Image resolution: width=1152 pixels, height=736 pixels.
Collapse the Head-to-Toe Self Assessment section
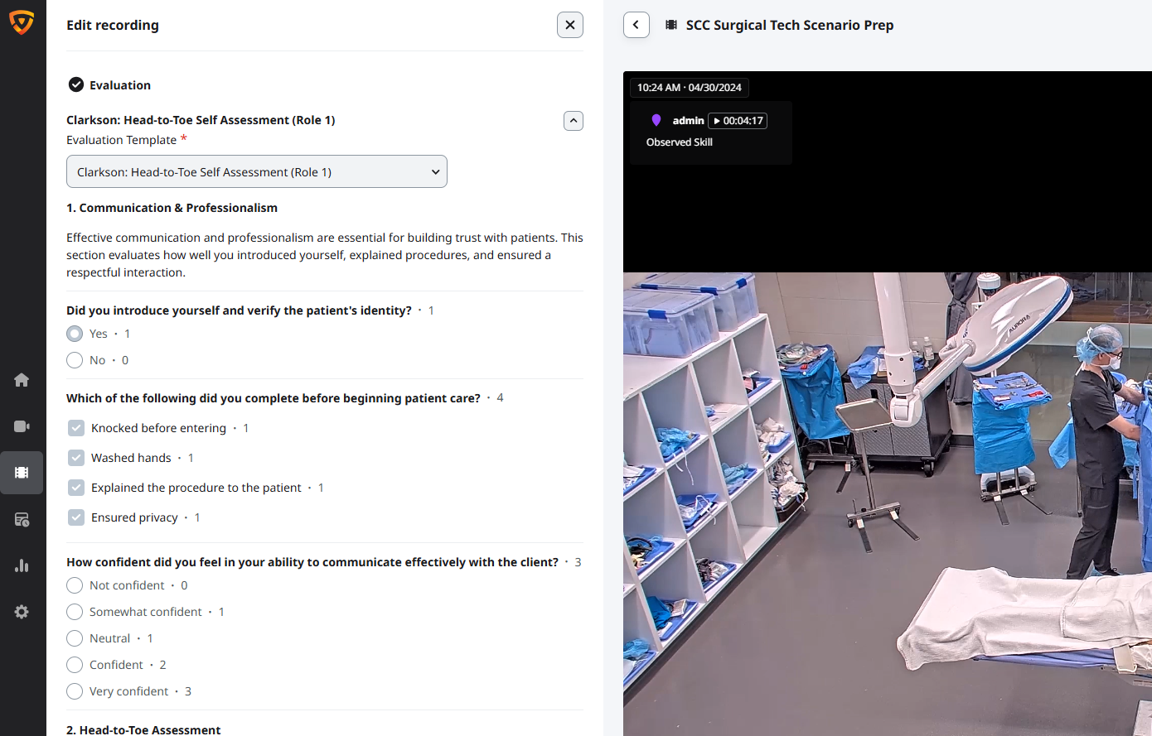pyautogui.click(x=574, y=121)
